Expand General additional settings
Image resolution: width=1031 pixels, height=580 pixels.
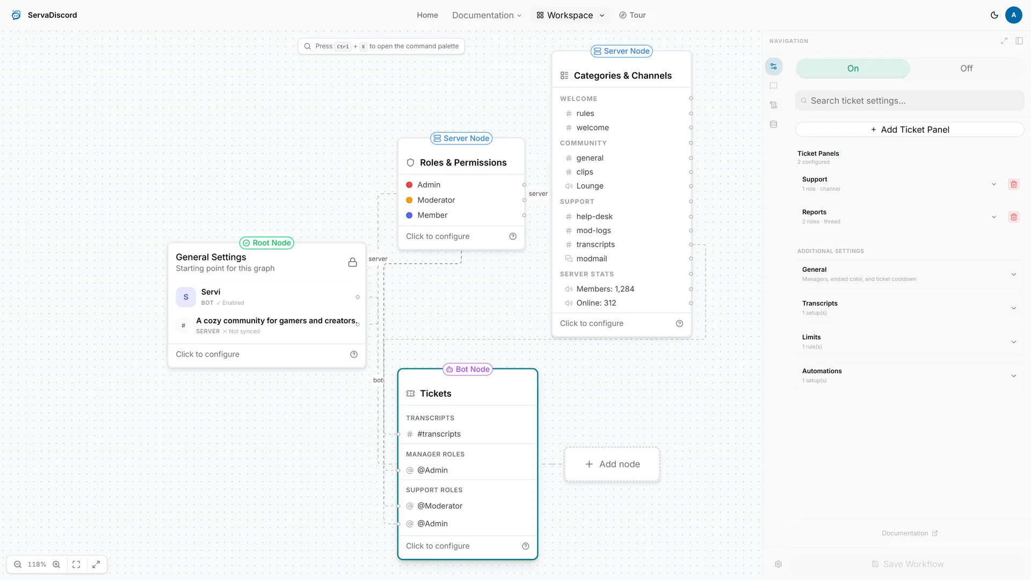(x=909, y=274)
